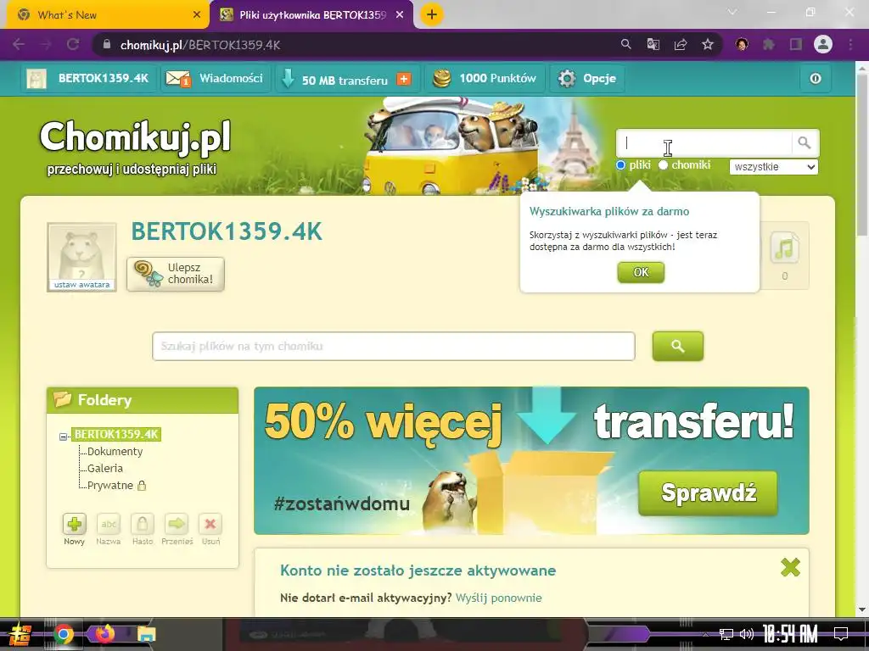Open a new browser tab with plus
This screenshot has width=869, height=651.
coord(432,14)
